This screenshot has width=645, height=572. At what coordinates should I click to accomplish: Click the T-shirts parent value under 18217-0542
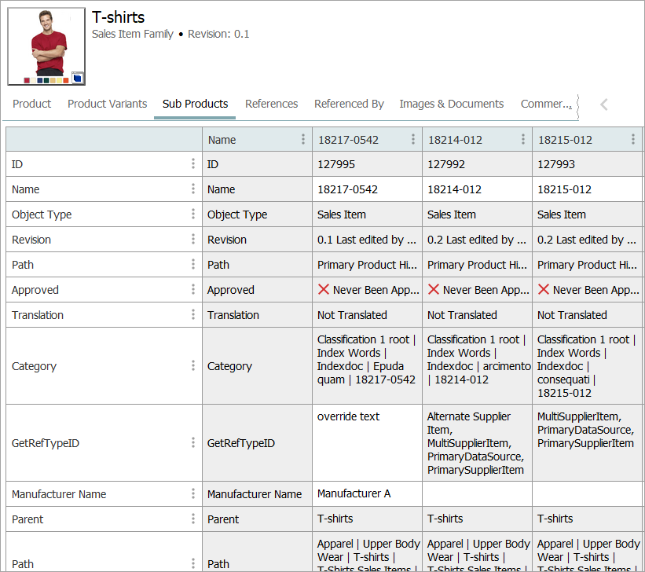coord(335,519)
